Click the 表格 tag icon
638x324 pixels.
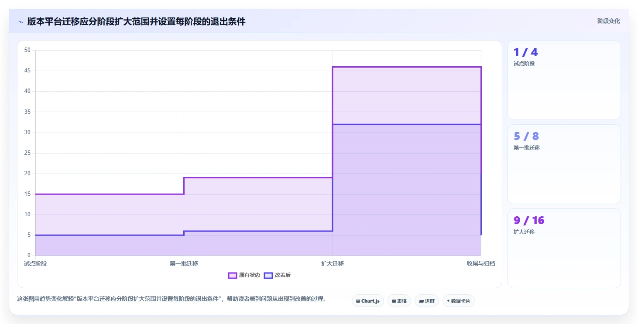[x=394, y=301]
